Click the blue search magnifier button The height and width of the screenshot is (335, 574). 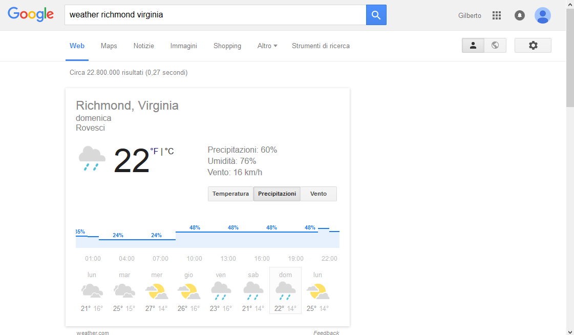click(x=376, y=15)
